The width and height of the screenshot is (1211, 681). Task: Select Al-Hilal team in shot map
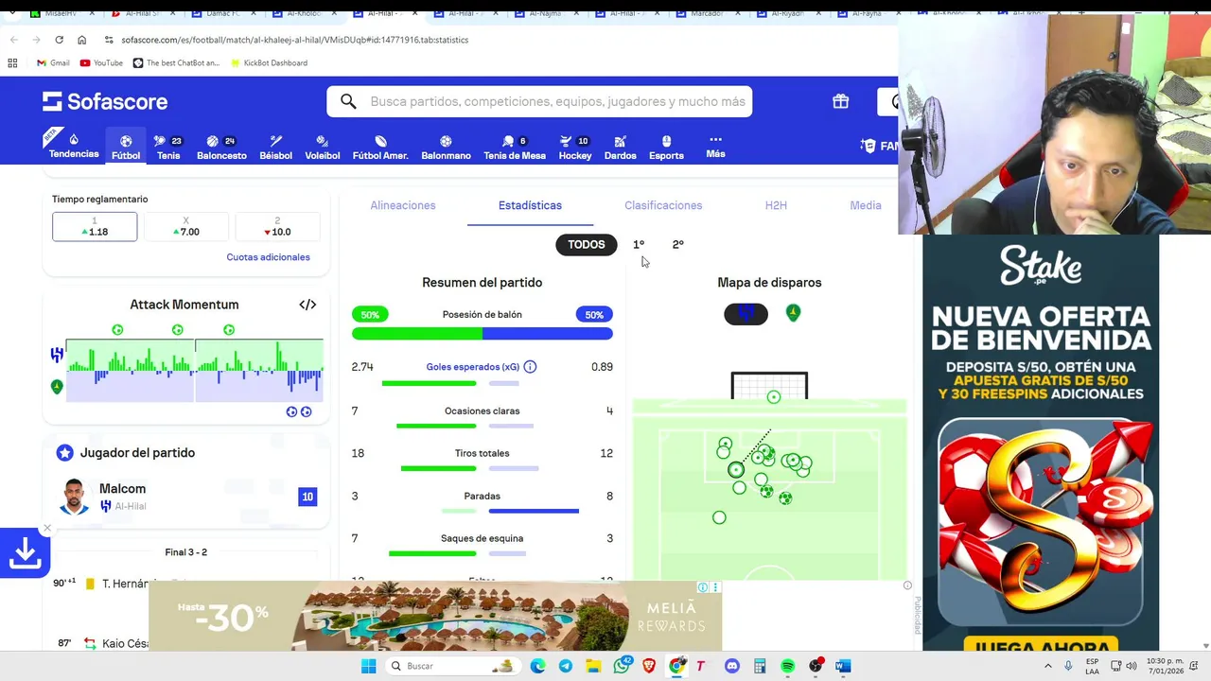[x=746, y=313]
